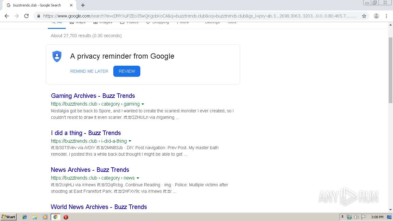Viewport: 393px width, 221px height.
Task: Expand dropdown arrow beside category › gaming URL
Action: tap(143, 104)
